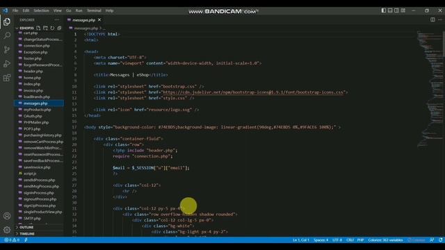Open connection.php in Explorer
This screenshot has width=445, height=250.
click(37, 46)
